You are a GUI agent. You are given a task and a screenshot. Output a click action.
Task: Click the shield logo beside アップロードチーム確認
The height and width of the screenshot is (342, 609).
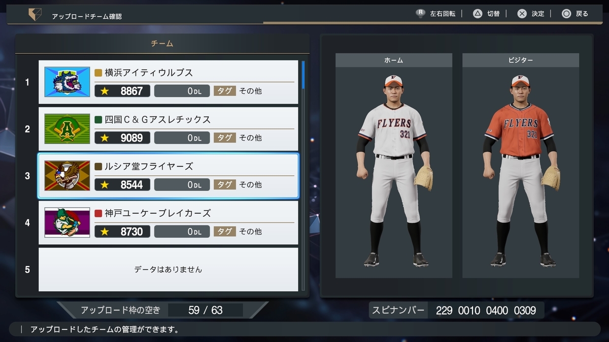pos(35,15)
